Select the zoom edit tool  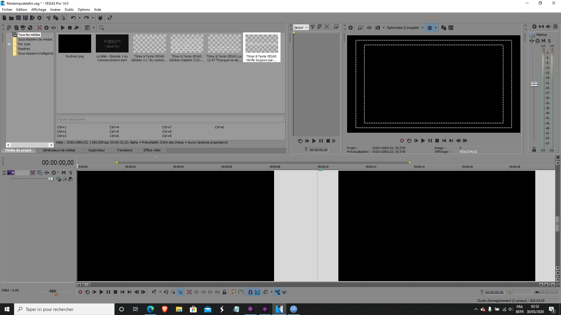pos(180,292)
